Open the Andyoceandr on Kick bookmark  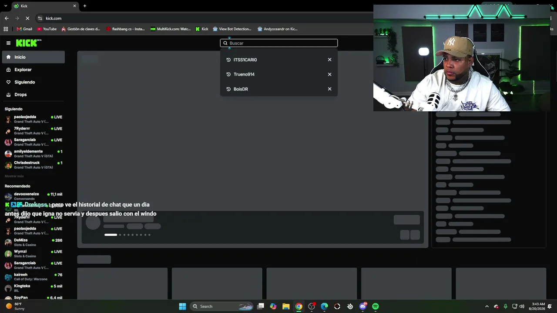tap(277, 29)
